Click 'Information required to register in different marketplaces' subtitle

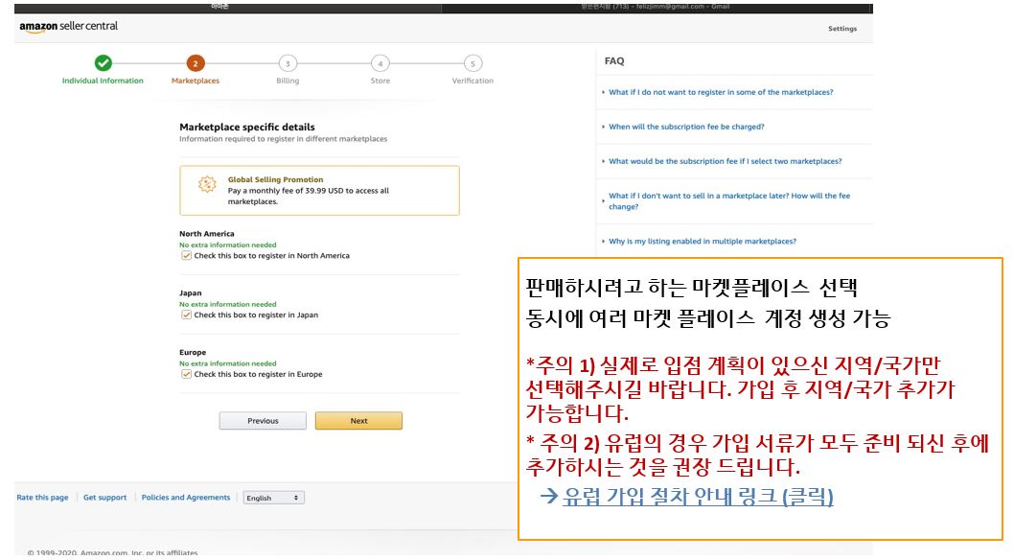284,139
